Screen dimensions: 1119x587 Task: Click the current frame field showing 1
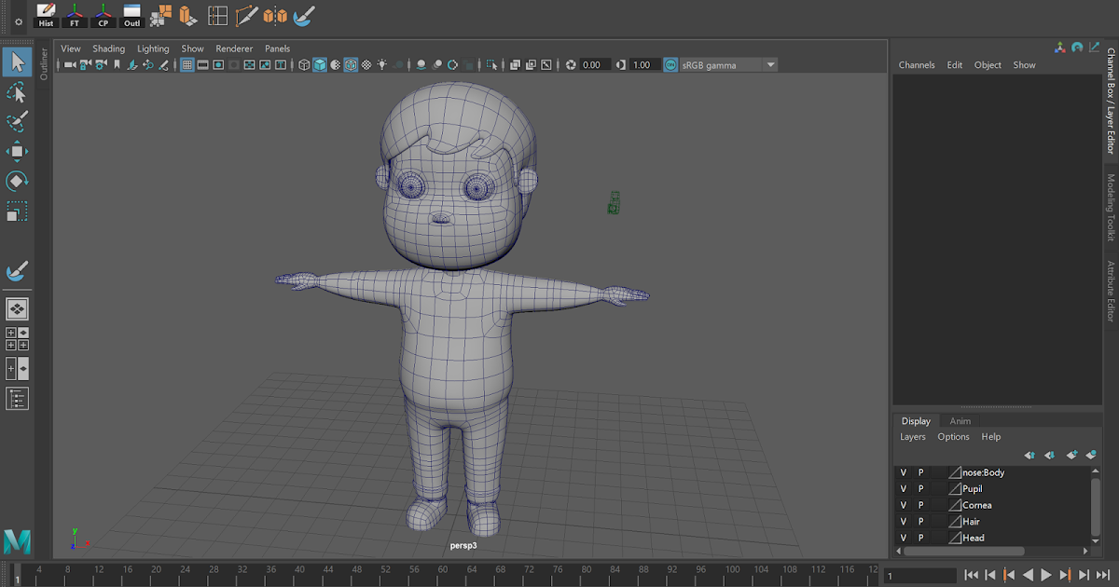[919, 576]
